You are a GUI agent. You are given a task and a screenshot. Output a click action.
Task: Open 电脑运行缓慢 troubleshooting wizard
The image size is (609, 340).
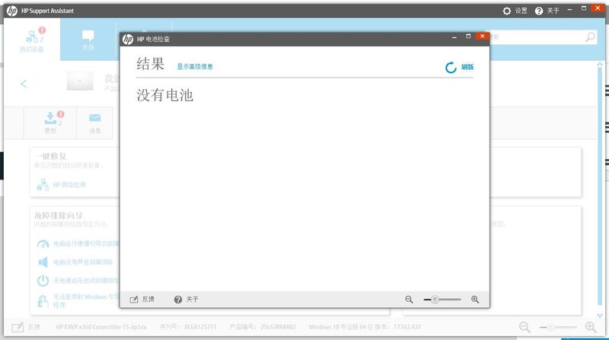[76, 244]
